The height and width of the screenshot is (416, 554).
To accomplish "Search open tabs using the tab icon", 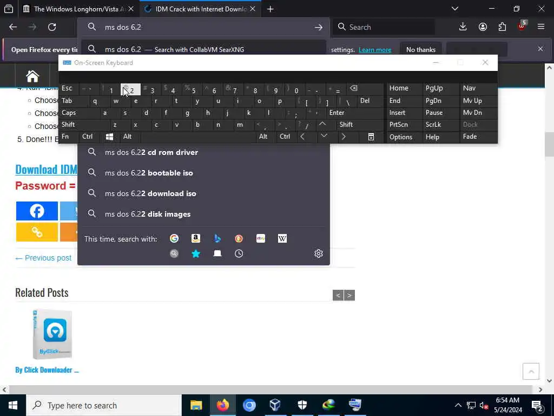I will point(217,253).
